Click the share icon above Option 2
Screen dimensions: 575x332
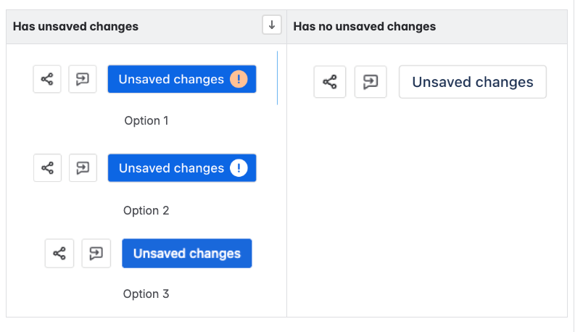tap(48, 168)
